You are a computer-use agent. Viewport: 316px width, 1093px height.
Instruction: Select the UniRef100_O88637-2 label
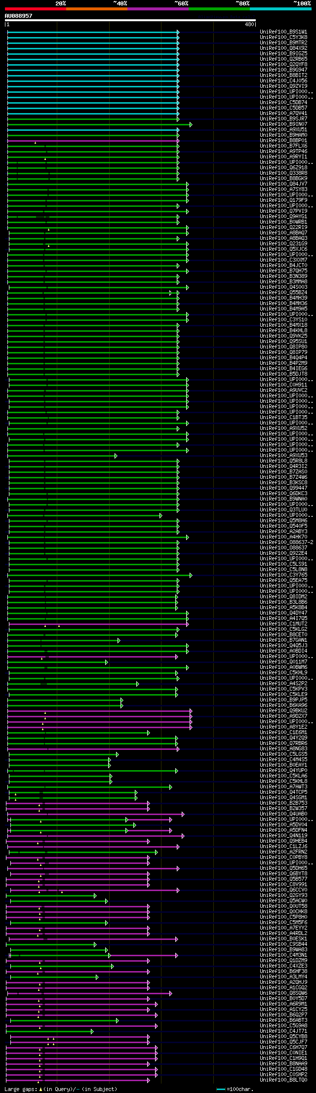[286, 543]
